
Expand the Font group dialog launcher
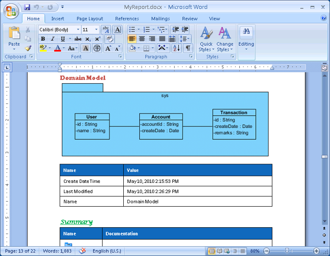[x=120, y=56]
